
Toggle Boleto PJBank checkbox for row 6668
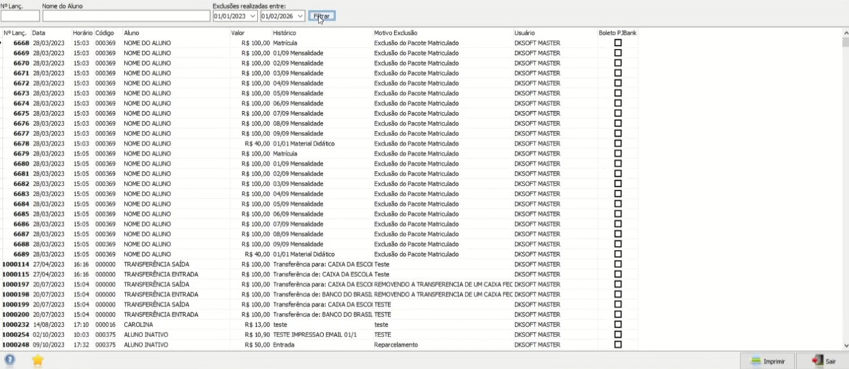[617, 43]
